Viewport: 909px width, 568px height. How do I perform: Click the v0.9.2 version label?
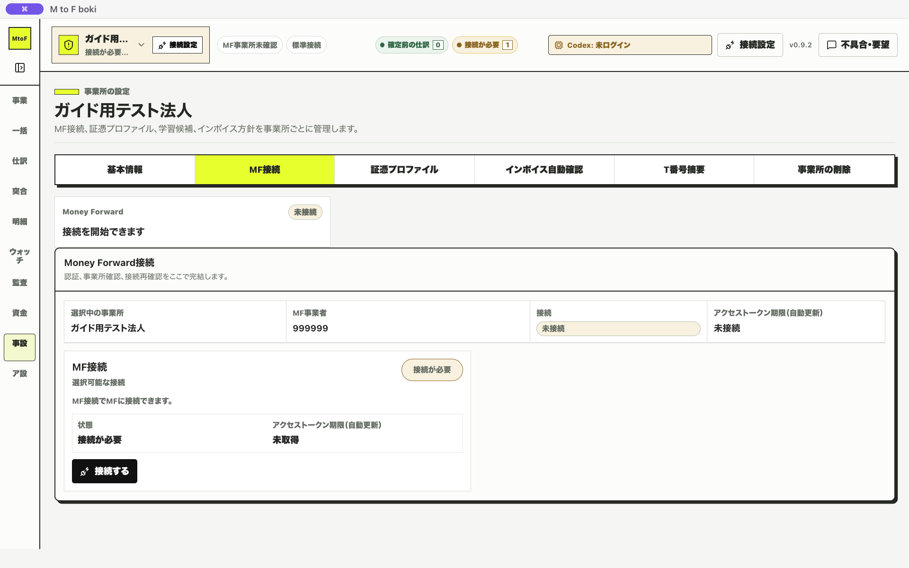pyautogui.click(x=801, y=45)
